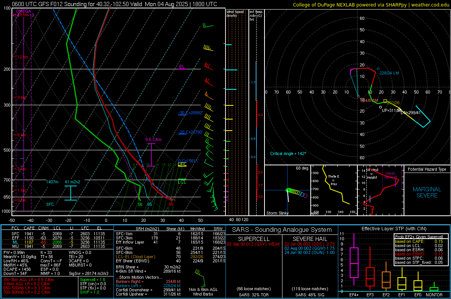Click the 0 C=15611' freezing level label
This screenshot has height=299, width=451.
click(188, 161)
